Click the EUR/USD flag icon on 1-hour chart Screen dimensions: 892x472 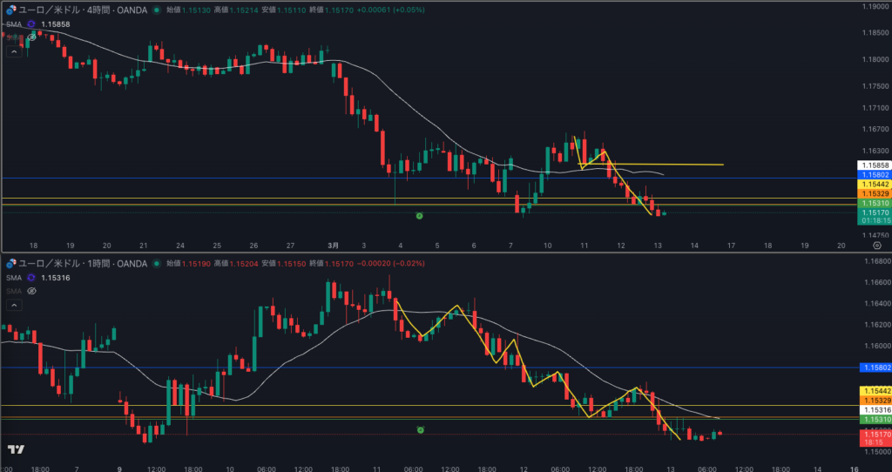10,263
